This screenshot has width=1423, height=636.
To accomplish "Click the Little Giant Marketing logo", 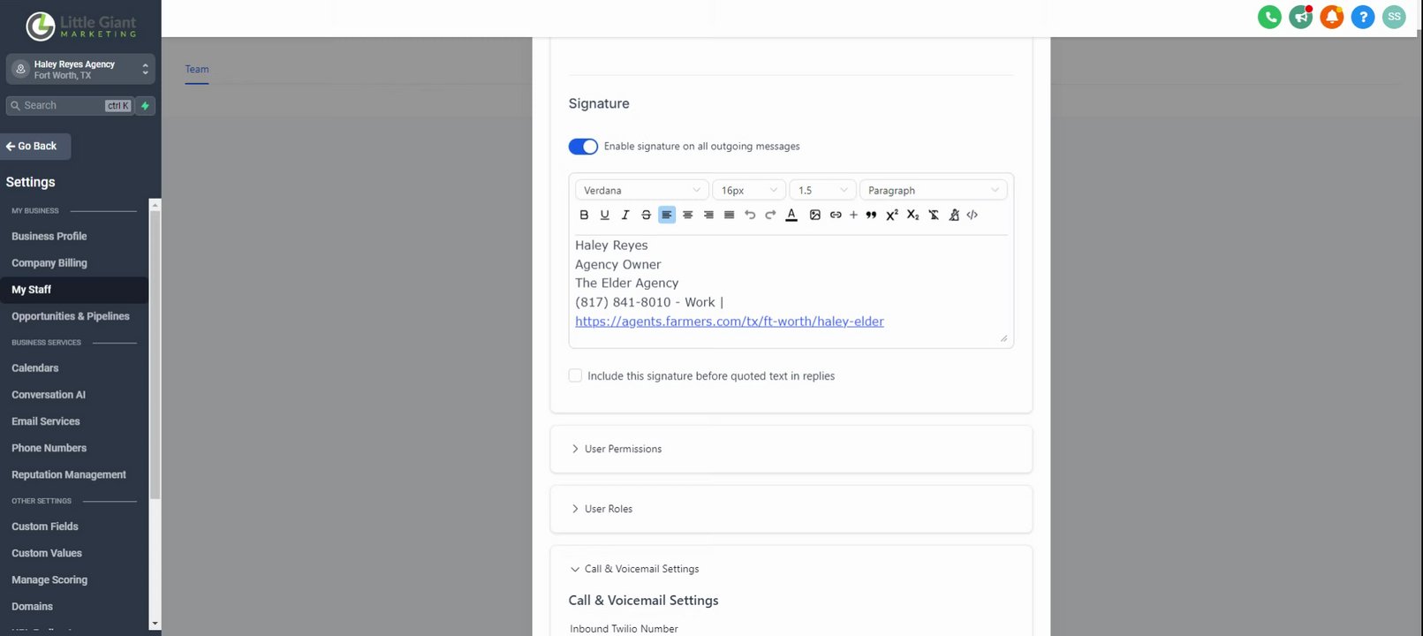I will pos(81,26).
